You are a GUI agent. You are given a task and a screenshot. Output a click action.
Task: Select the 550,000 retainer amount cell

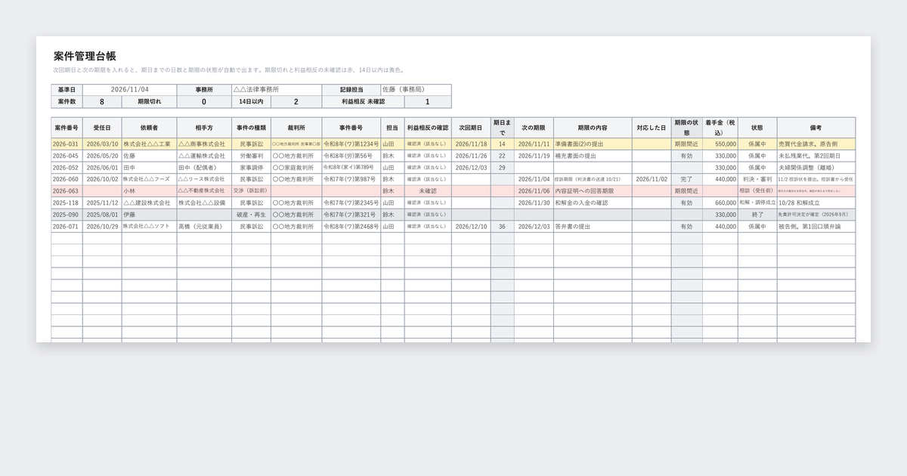pos(720,144)
